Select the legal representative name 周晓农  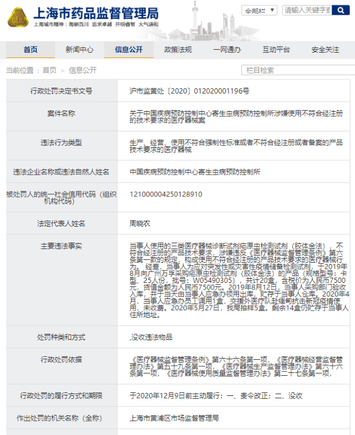[x=140, y=224]
